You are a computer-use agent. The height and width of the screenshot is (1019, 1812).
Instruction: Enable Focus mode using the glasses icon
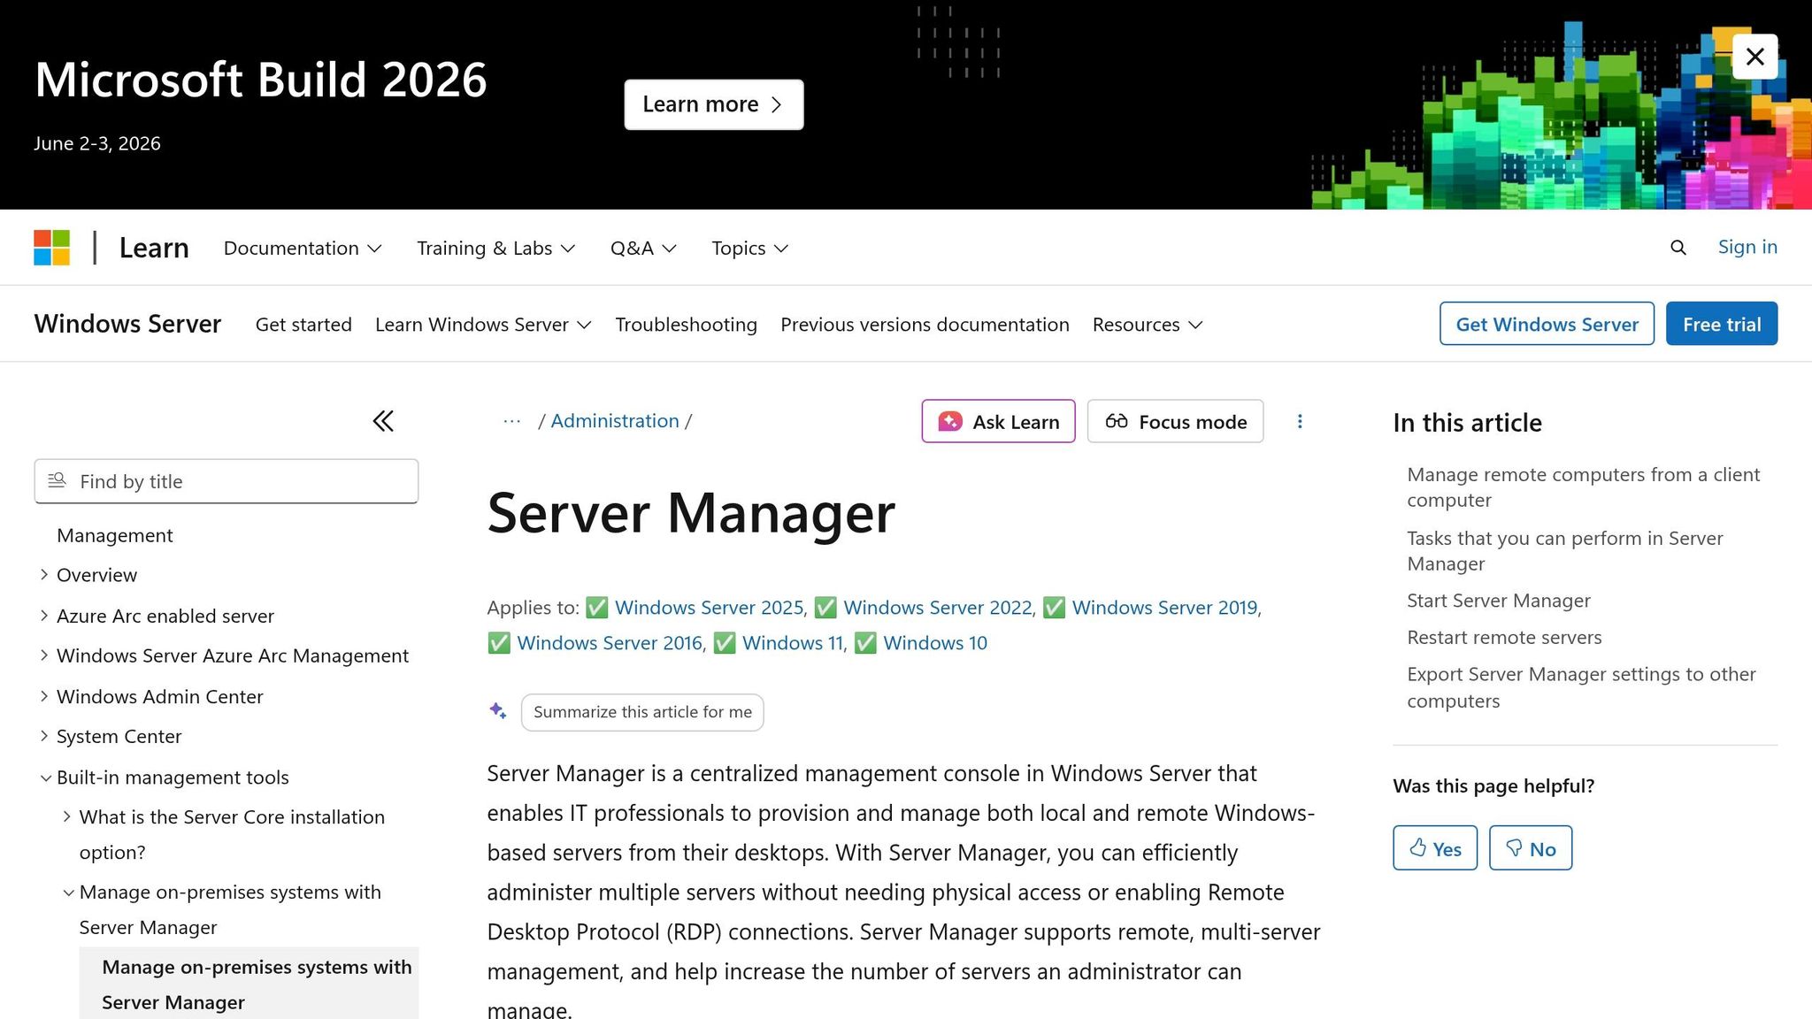click(1117, 422)
